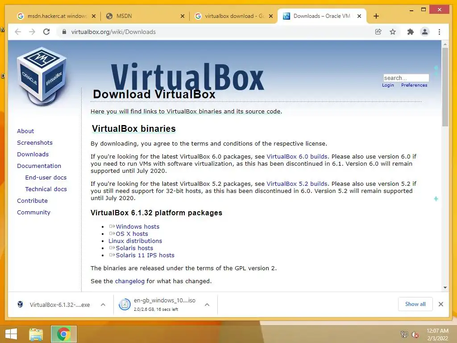Close the virtualbox download Google tab

pyautogui.click(x=271, y=17)
